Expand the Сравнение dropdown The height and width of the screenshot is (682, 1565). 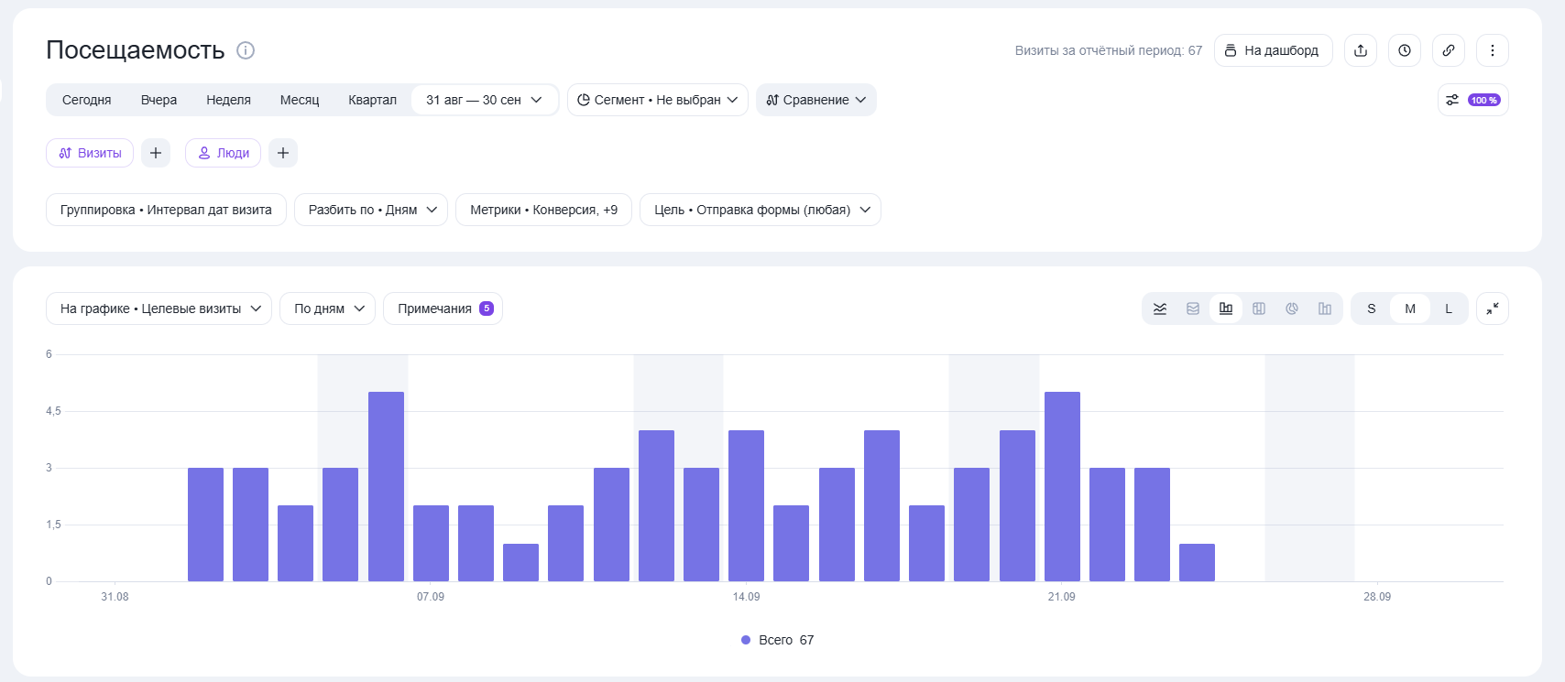(816, 100)
